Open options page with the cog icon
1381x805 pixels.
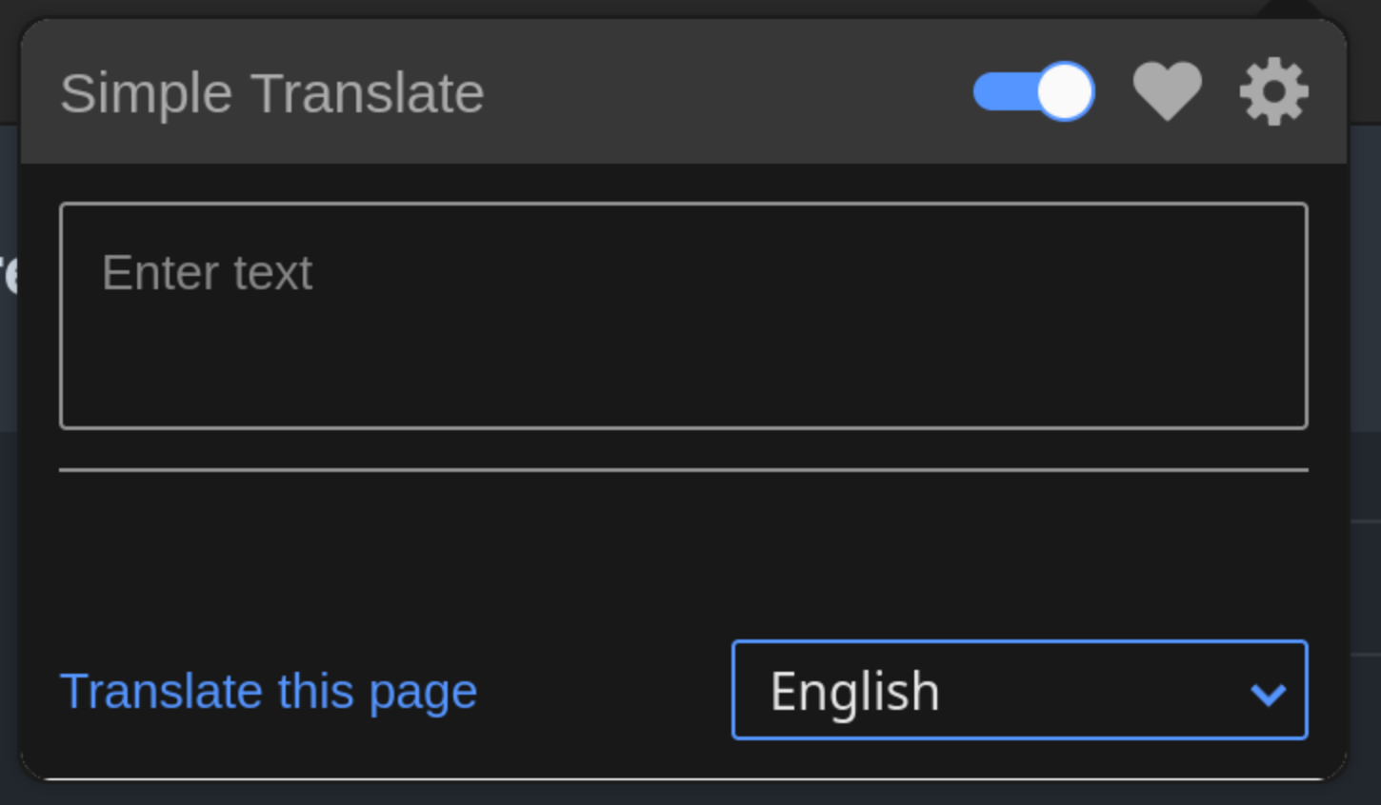tap(1273, 92)
